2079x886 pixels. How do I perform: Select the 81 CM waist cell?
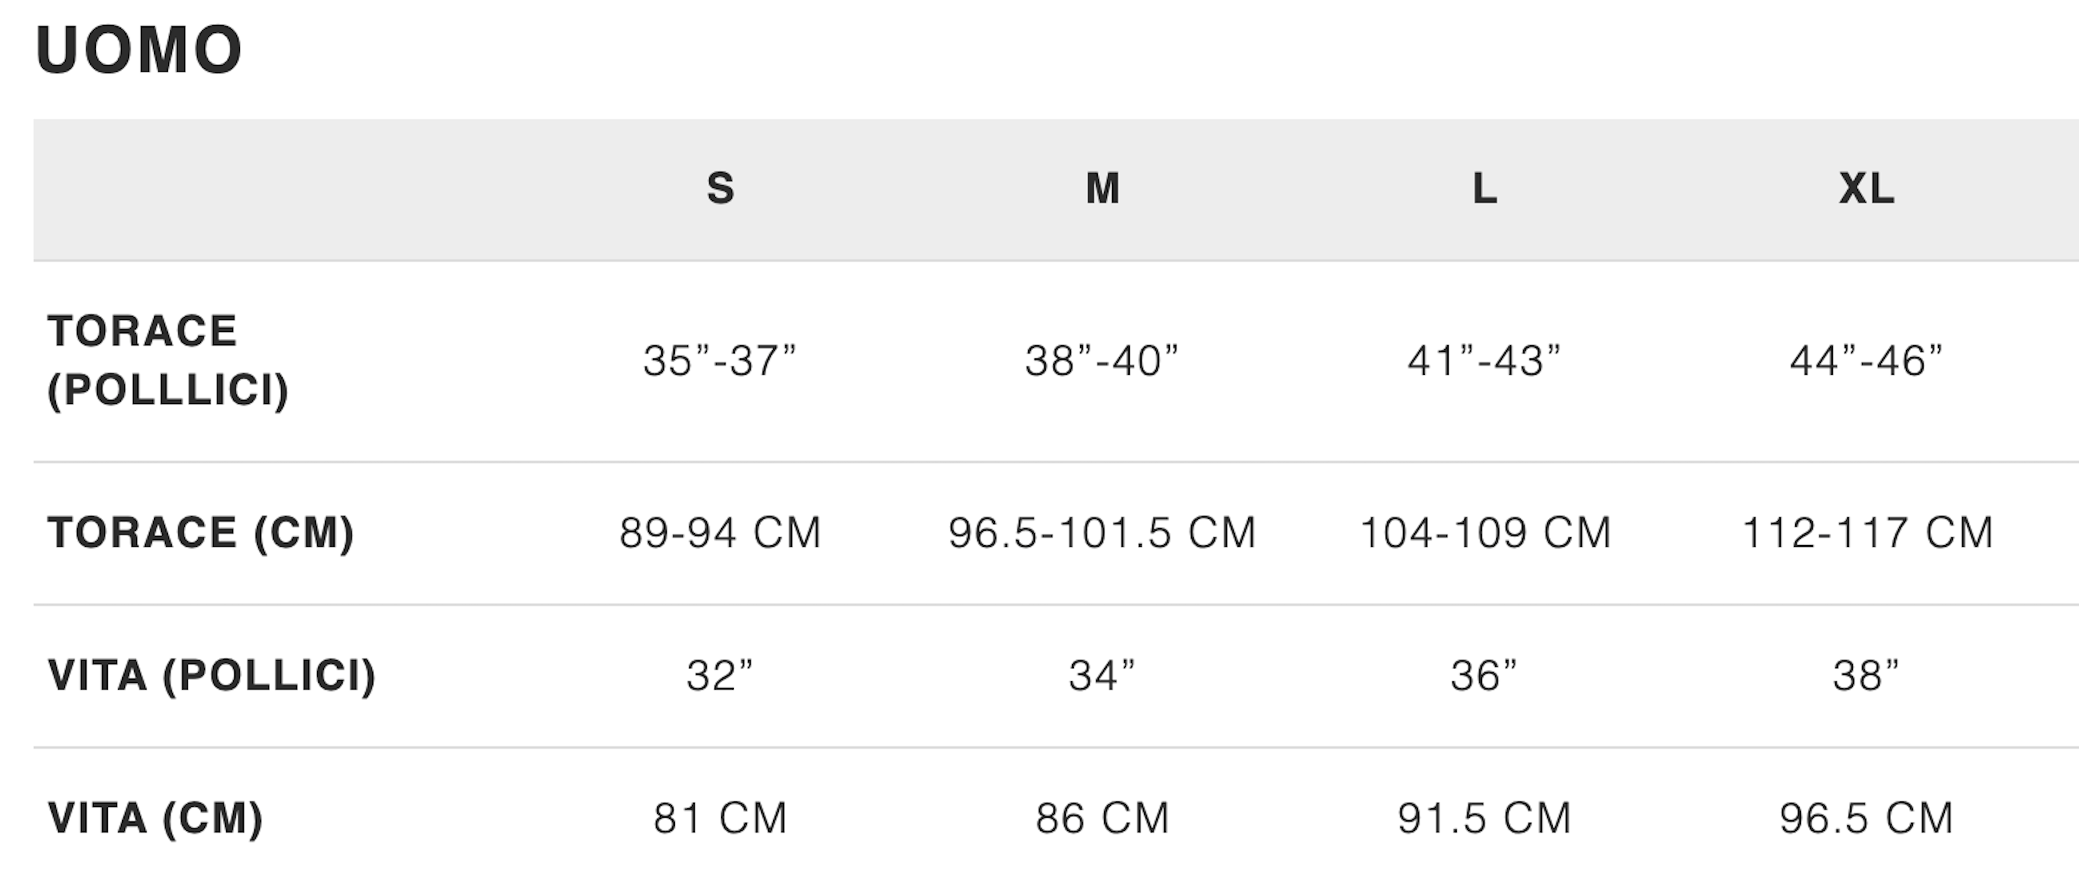tap(720, 818)
